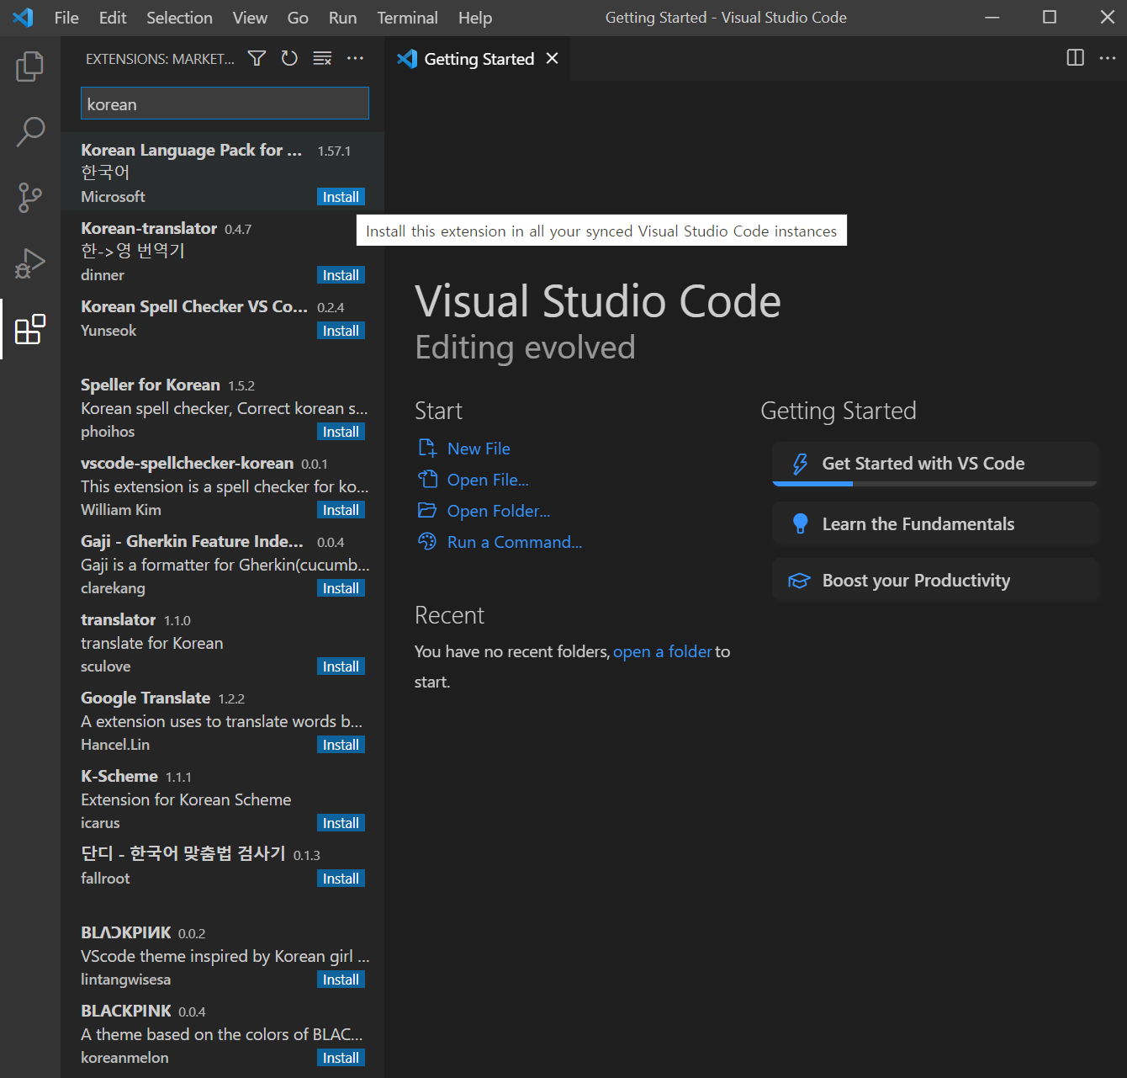The width and height of the screenshot is (1127, 1078).
Task: Click the Open Folder... link
Action: [499, 511]
